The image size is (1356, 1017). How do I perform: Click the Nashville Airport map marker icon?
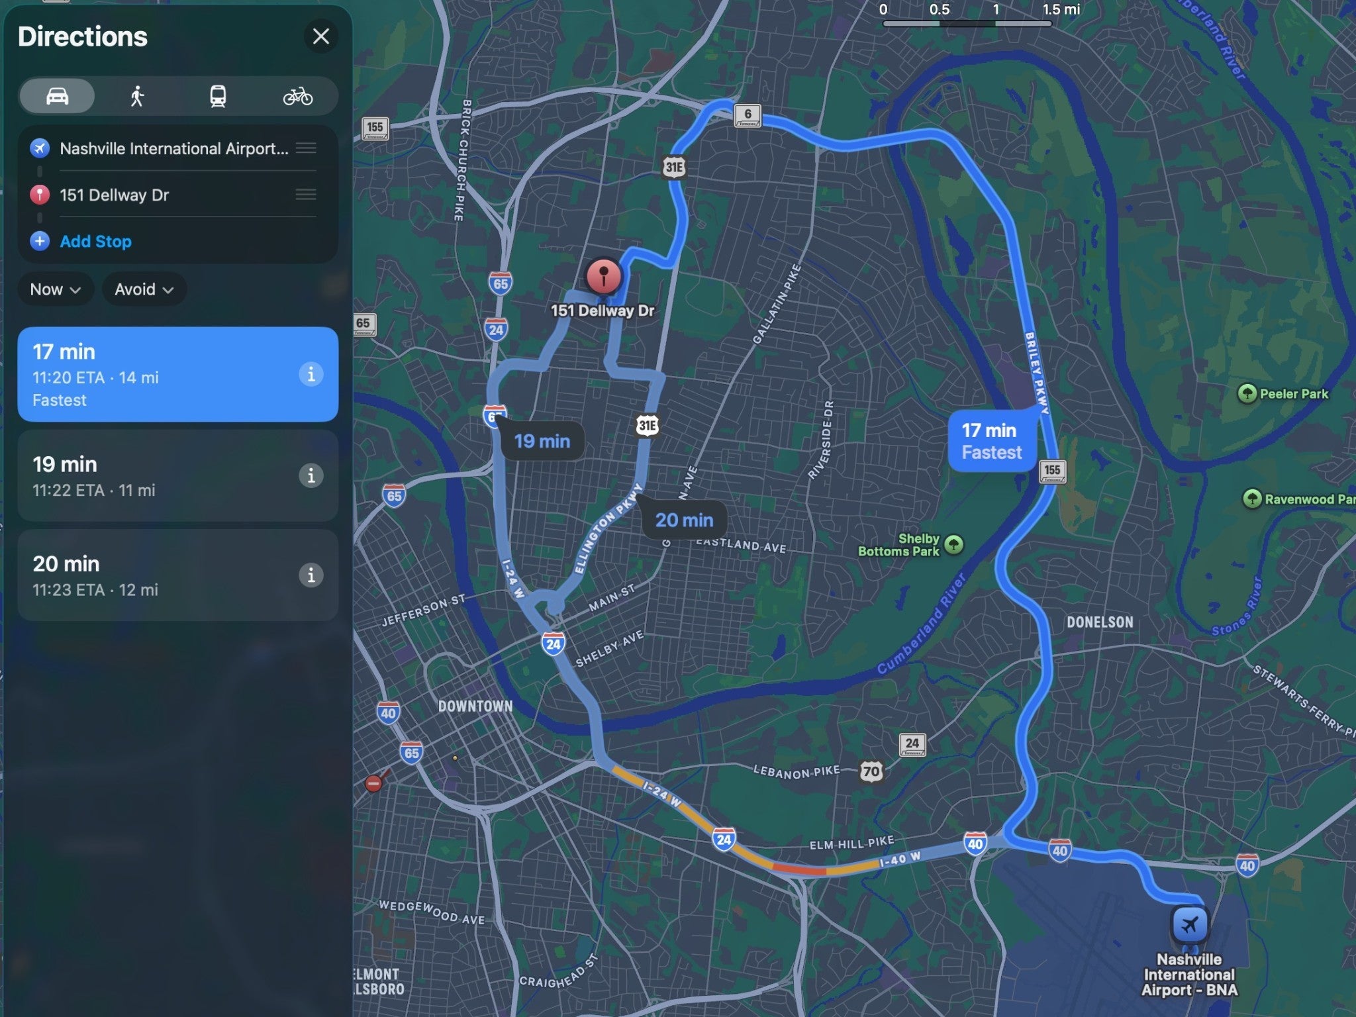1189,924
